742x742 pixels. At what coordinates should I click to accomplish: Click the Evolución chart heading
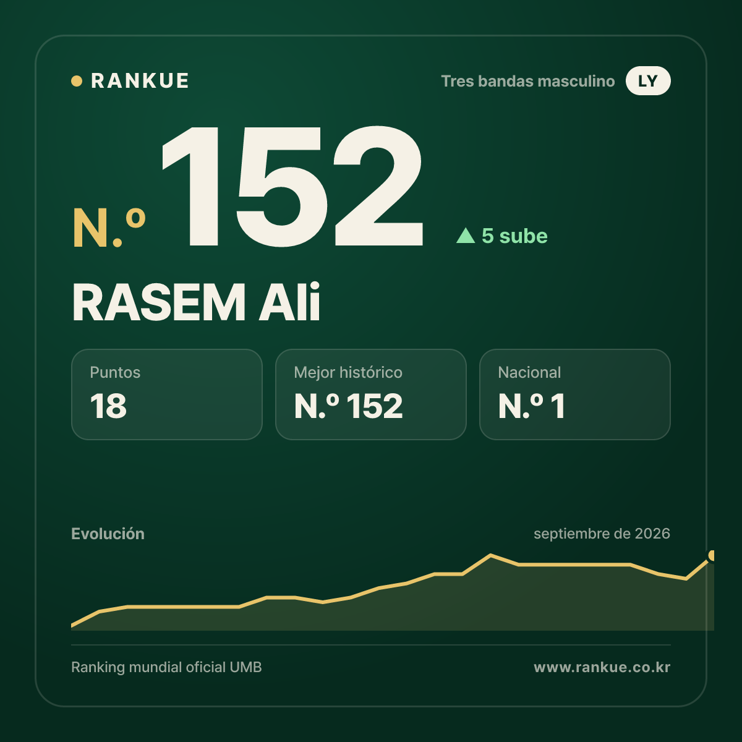(108, 534)
